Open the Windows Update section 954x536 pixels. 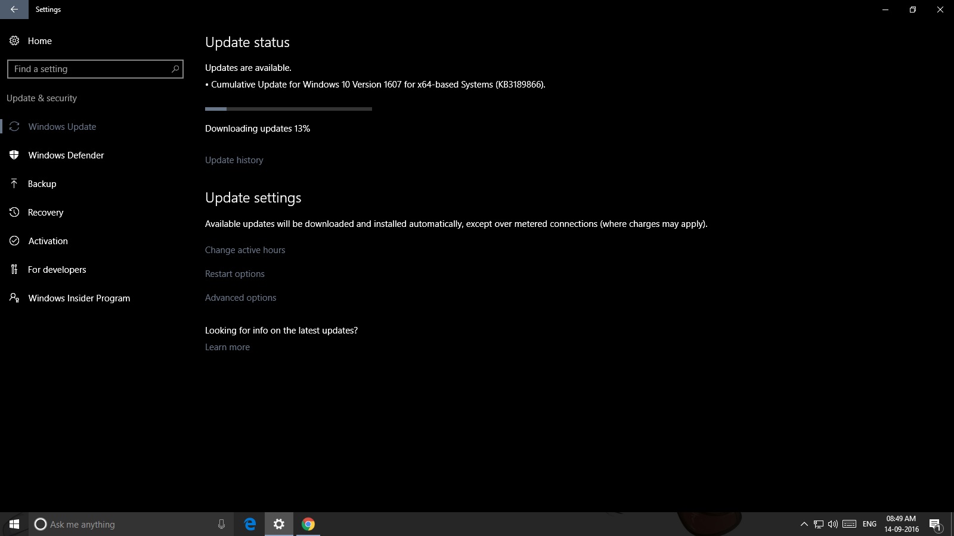62,126
